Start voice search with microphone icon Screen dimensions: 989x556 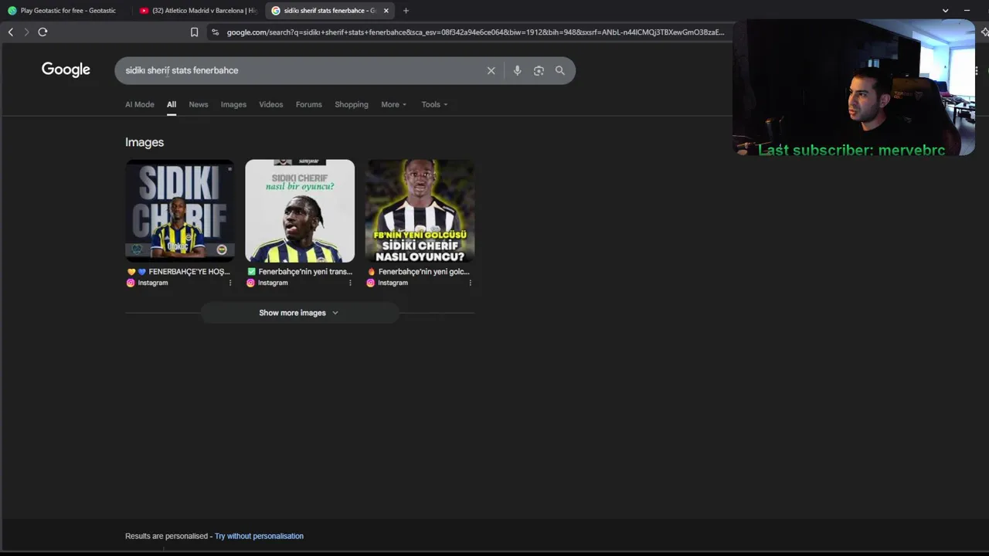pyautogui.click(x=517, y=70)
